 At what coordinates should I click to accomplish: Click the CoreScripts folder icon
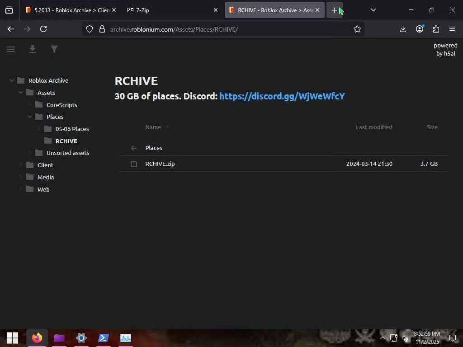click(x=39, y=105)
